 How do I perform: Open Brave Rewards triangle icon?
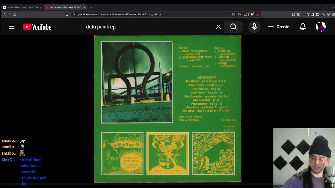[x=258, y=14]
